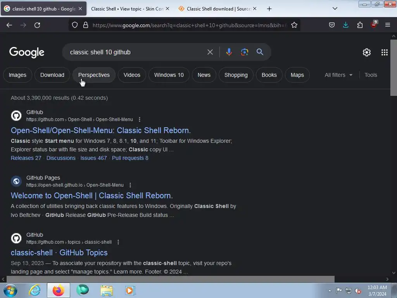Open Pull requests 8 sublink
The height and width of the screenshot is (298, 397).
pyautogui.click(x=130, y=158)
